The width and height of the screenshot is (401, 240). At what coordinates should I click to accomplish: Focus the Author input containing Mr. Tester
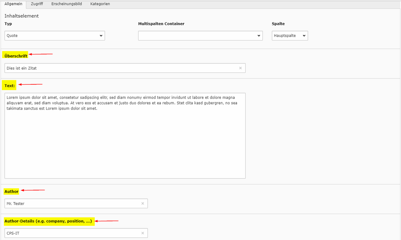72,204
